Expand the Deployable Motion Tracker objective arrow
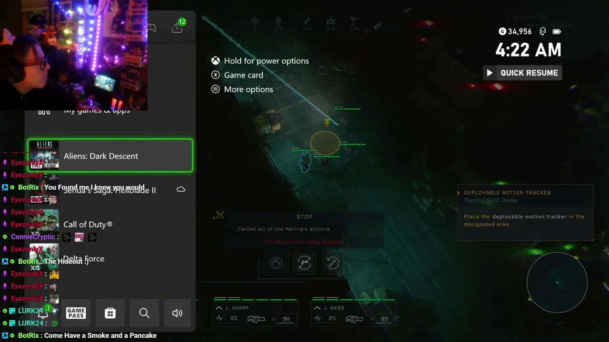 (x=459, y=193)
